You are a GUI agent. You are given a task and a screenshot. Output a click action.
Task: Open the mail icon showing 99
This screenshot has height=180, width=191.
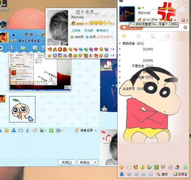coord(154,20)
